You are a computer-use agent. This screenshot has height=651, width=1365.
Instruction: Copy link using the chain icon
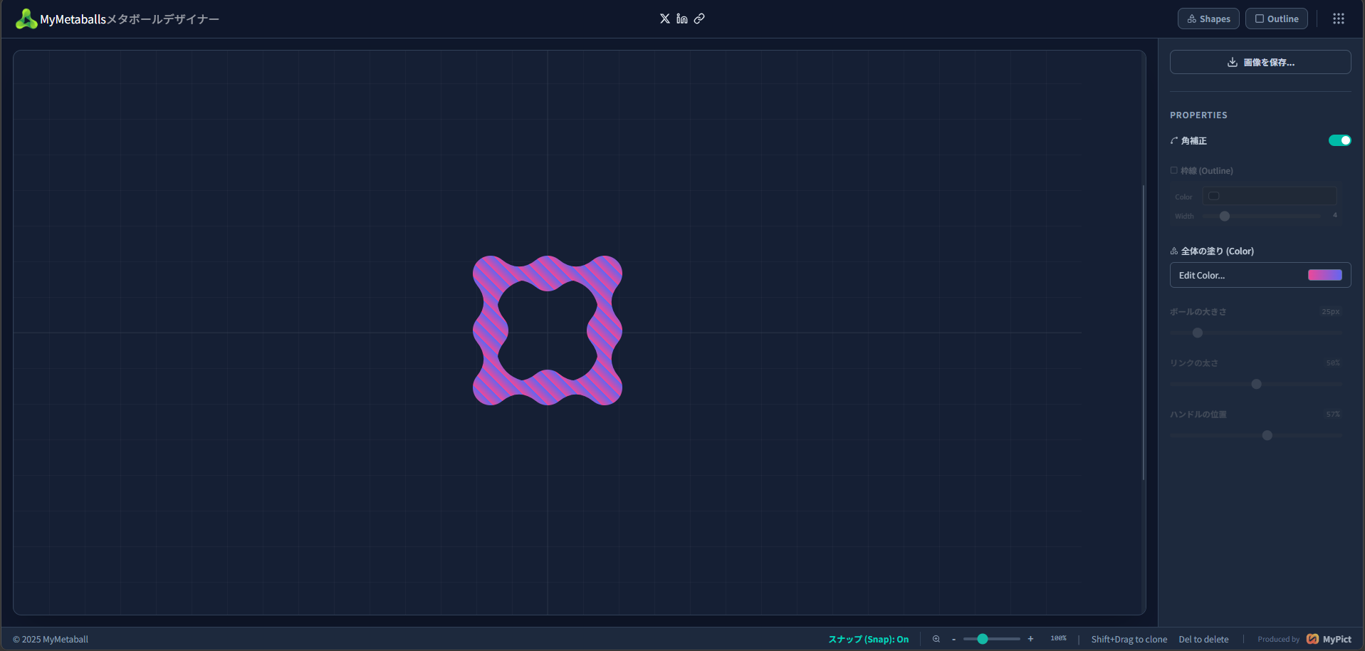(699, 19)
